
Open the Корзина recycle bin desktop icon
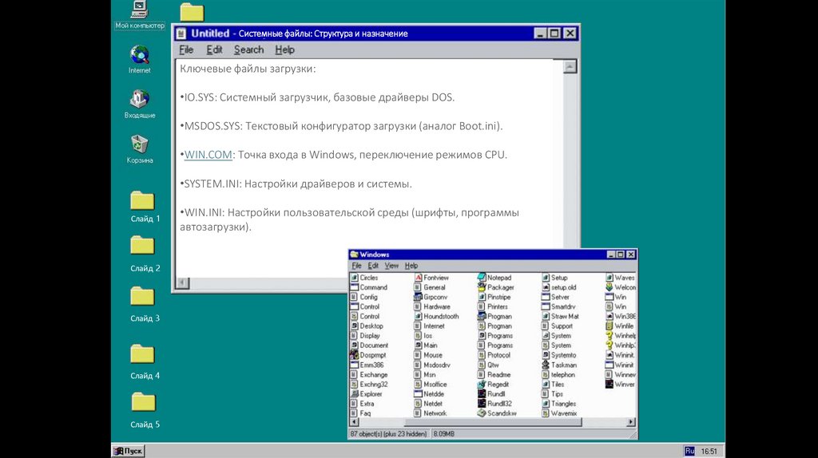tap(140, 144)
